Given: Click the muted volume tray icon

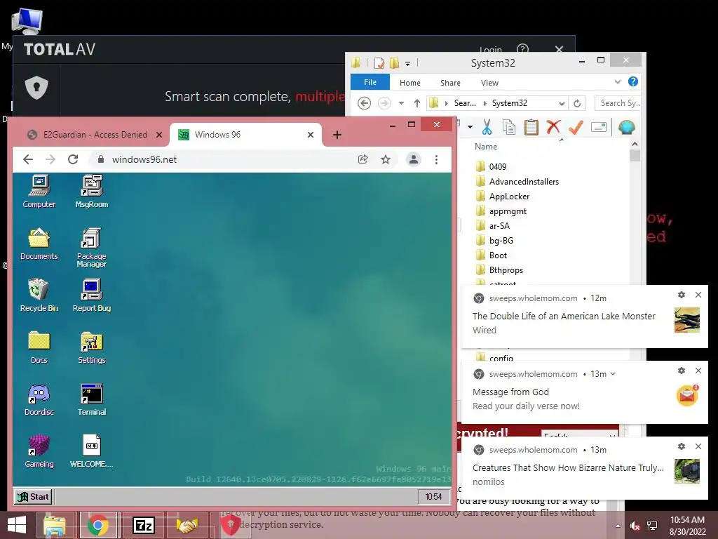Looking at the screenshot, I should tap(635, 526).
